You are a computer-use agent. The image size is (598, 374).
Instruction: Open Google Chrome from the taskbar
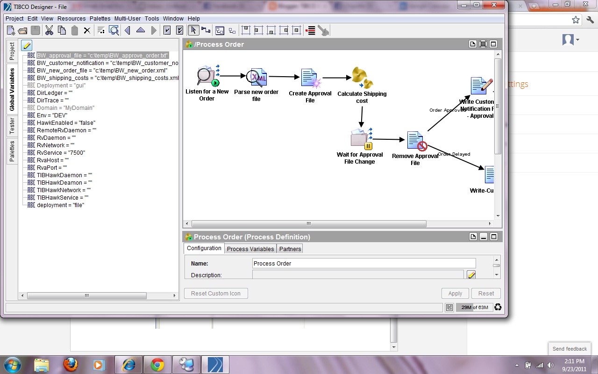157,364
